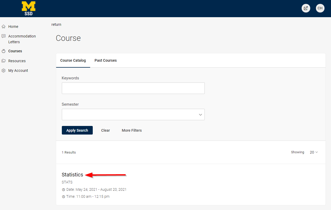Viewport: 331px width, 210px height.
Task: Open the Statistics course
Action: point(72,175)
